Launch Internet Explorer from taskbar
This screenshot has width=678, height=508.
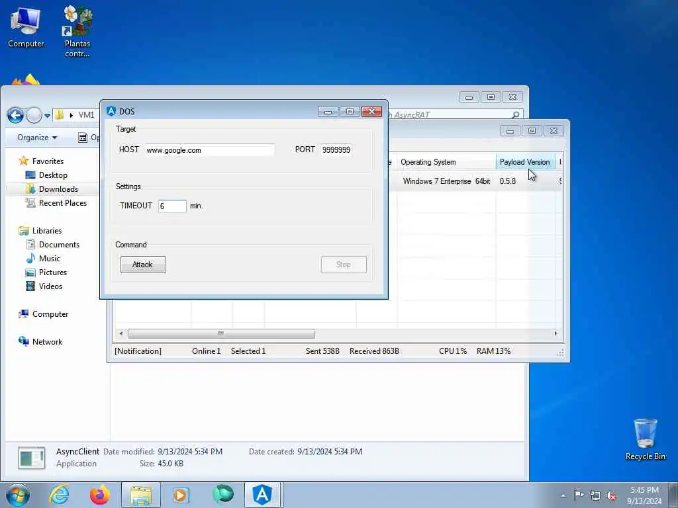click(x=59, y=495)
